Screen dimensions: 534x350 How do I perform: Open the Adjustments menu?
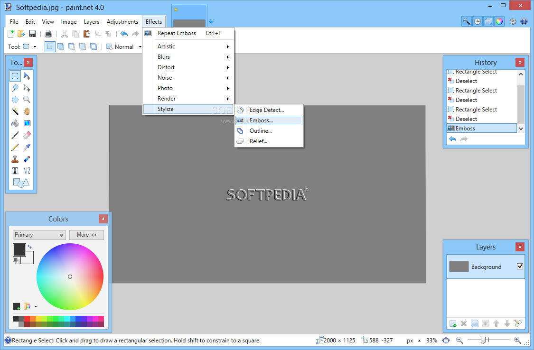pos(122,21)
